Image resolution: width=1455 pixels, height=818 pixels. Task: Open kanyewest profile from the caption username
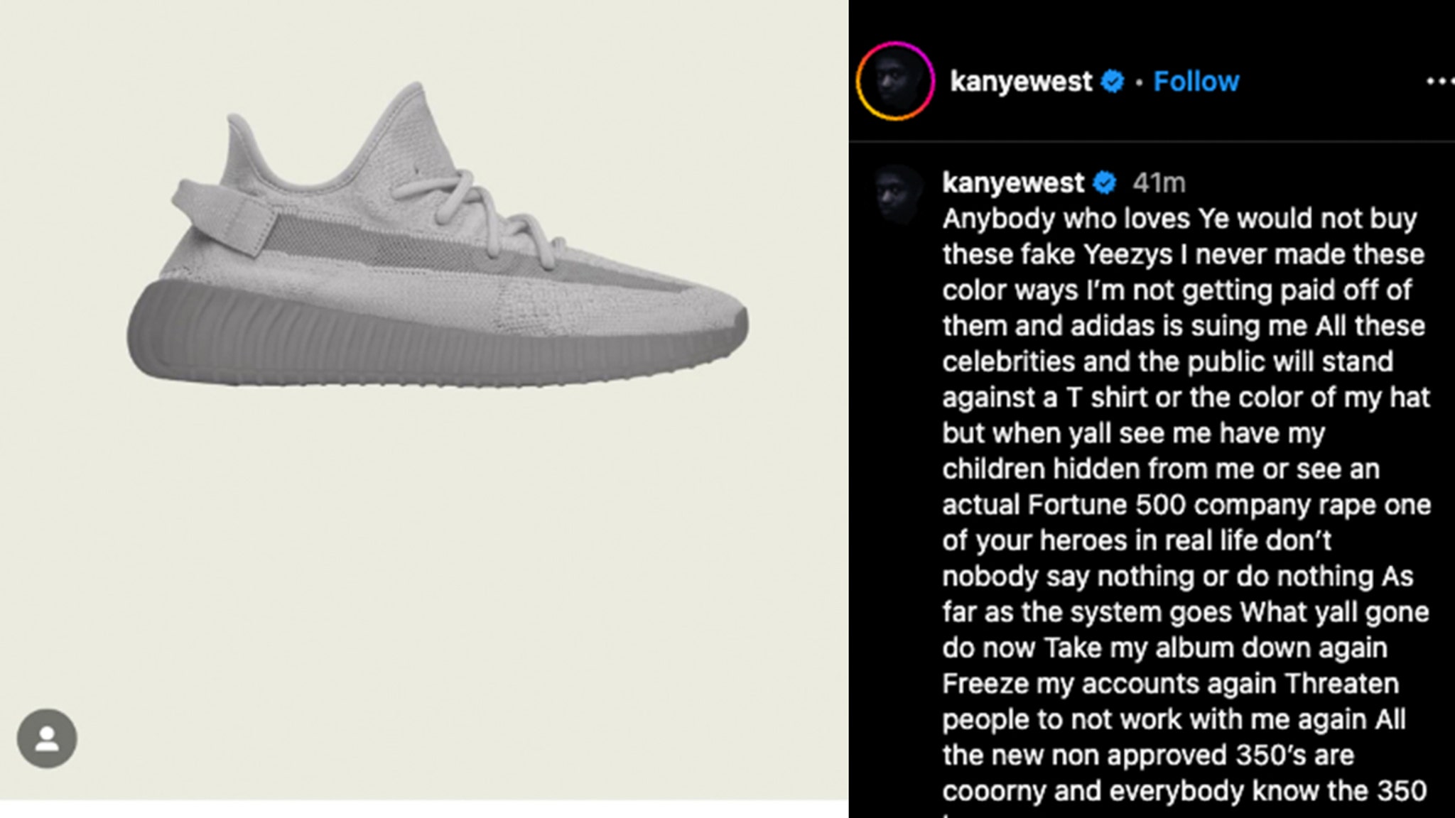coord(1013,182)
